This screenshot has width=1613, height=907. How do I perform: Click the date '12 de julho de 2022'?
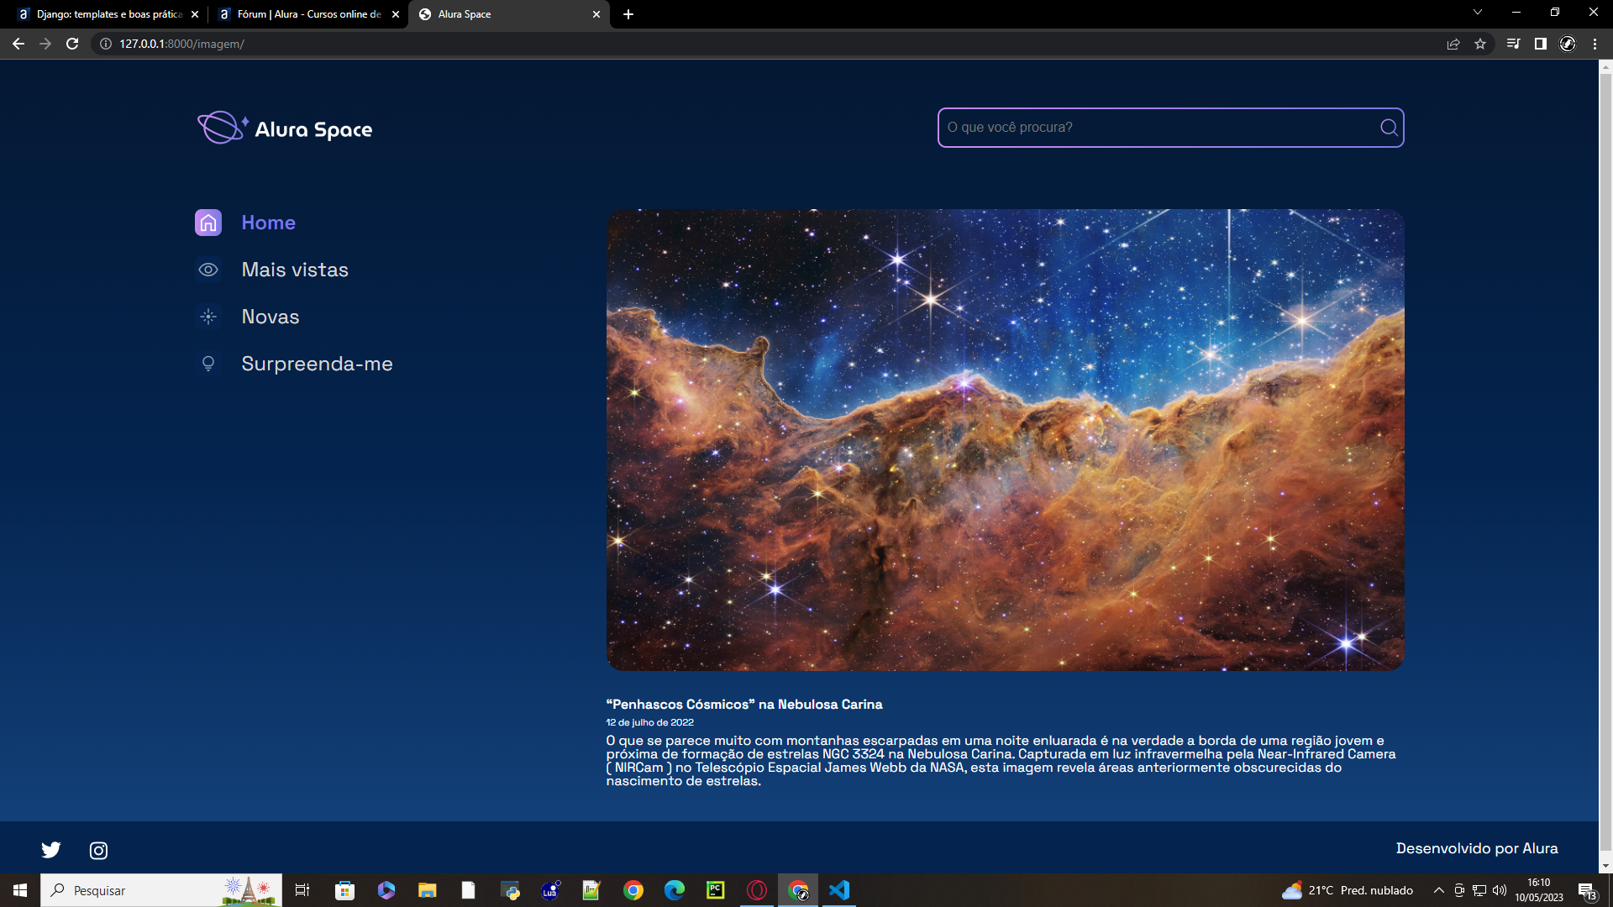coord(650,722)
